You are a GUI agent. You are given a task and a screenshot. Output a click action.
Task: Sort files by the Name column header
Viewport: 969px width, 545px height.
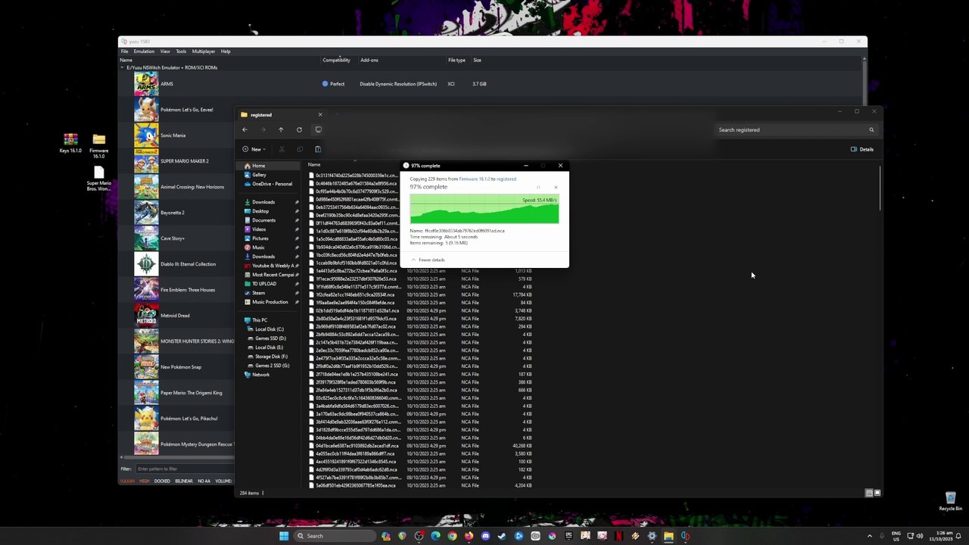click(314, 164)
